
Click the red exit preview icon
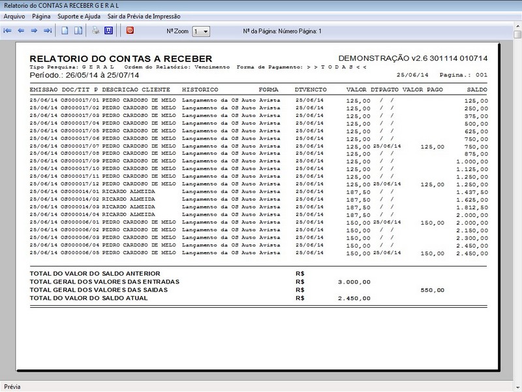(x=129, y=31)
